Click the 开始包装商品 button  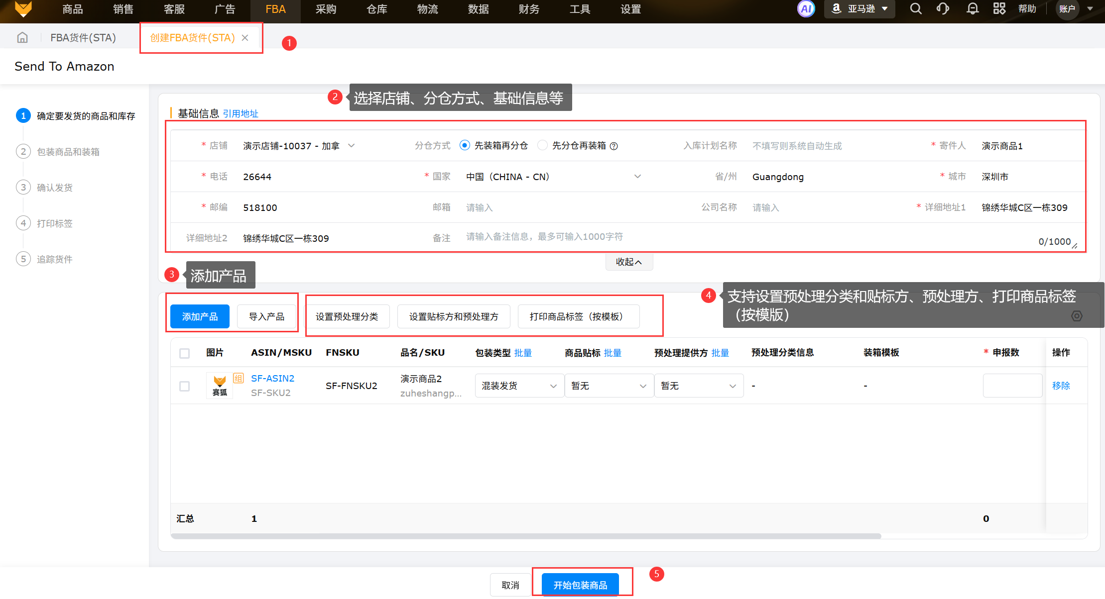tap(580, 585)
